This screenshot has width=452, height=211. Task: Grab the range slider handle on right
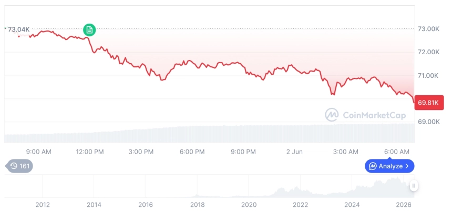pos(414,186)
